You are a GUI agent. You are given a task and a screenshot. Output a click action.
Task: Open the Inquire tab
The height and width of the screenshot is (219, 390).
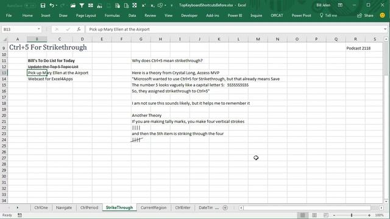click(256, 15)
